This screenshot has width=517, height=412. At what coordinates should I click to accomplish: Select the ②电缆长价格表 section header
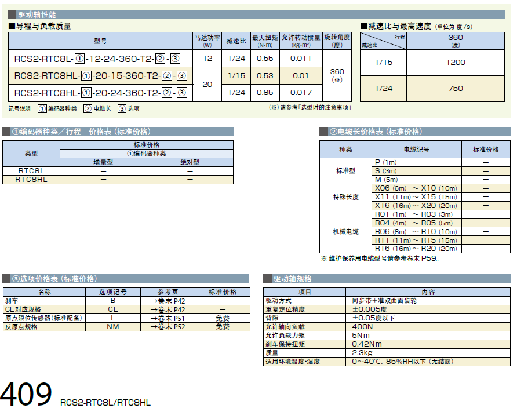coord(376,132)
